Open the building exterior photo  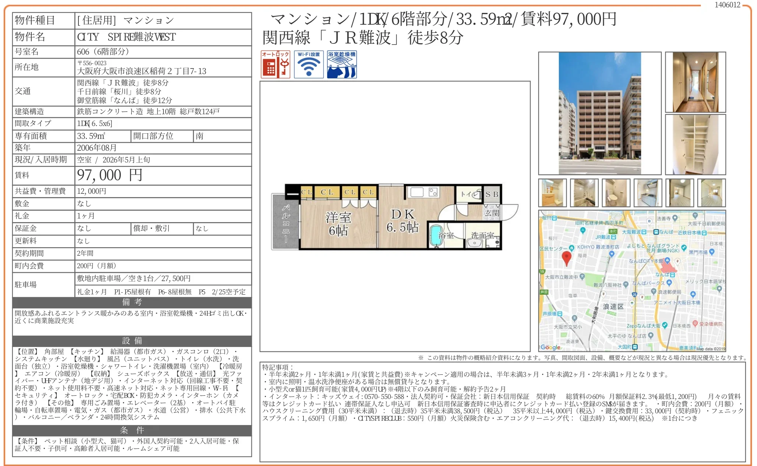599,113
